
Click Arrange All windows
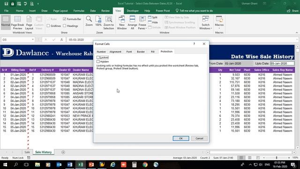pos(132,23)
